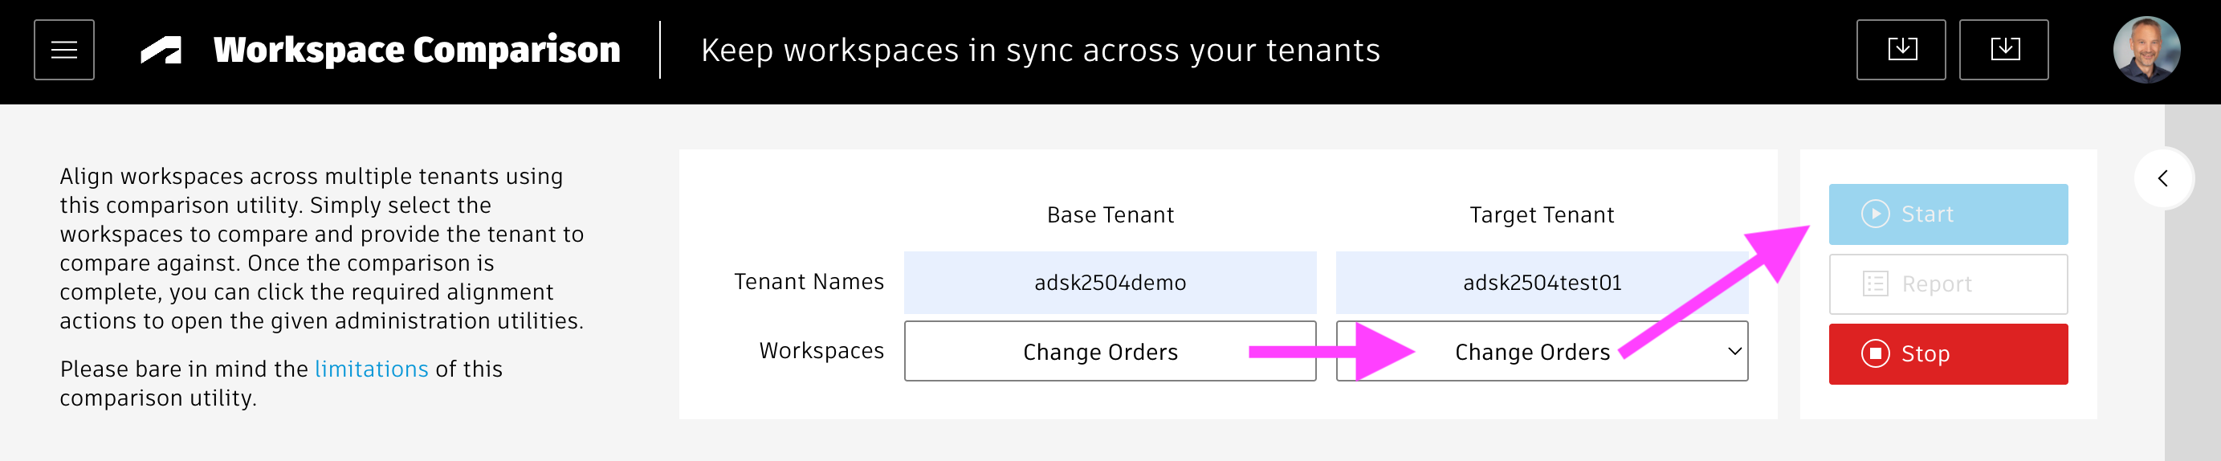Open the limitations link
Screen dimensions: 2221x461
click(x=371, y=369)
